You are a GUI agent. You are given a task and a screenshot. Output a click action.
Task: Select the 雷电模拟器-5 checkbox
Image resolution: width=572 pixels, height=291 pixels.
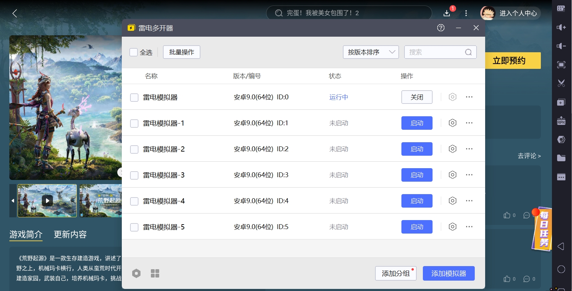pyautogui.click(x=134, y=227)
